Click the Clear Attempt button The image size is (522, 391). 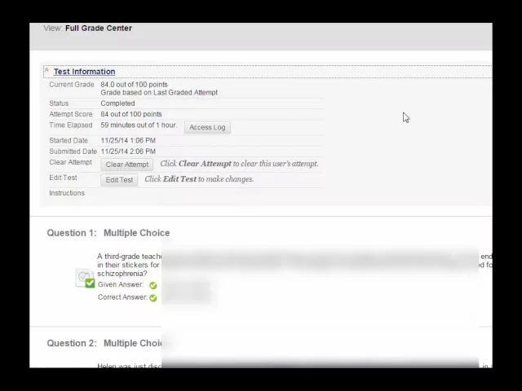127,165
